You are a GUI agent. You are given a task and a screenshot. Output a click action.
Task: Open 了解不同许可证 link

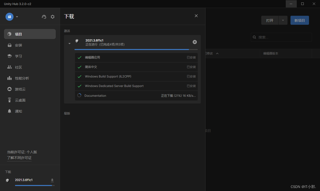point(19,158)
